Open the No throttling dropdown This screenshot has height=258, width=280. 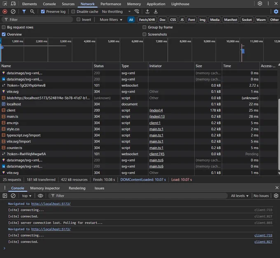pos(116,12)
